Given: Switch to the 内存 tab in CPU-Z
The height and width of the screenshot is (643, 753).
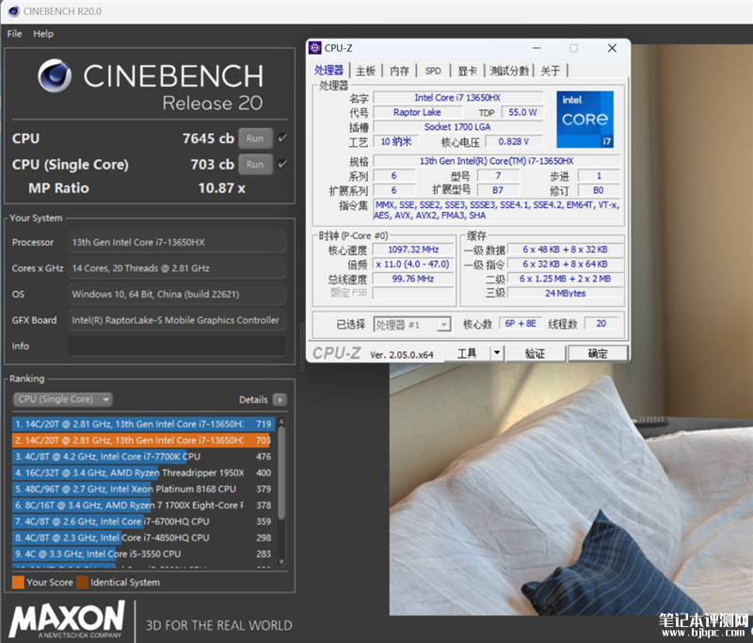Looking at the screenshot, I should point(399,71).
